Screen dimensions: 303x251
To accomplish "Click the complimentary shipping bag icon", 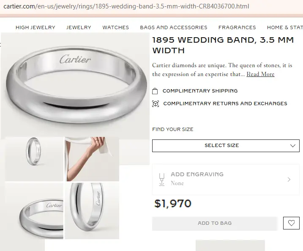I will (x=155, y=91).
